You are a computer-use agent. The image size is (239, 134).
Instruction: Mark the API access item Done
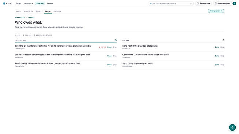(x=109, y=56)
